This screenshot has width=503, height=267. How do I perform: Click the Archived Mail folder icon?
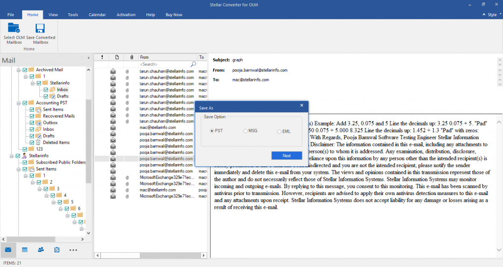click(x=31, y=70)
